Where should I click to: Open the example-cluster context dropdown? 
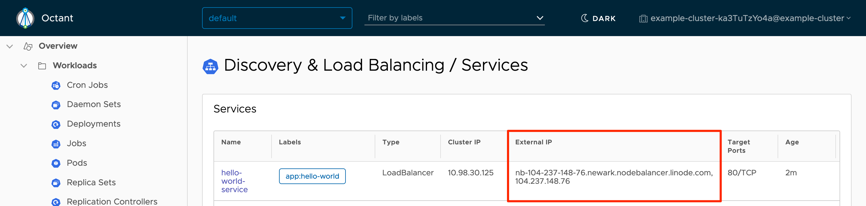[x=745, y=18]
